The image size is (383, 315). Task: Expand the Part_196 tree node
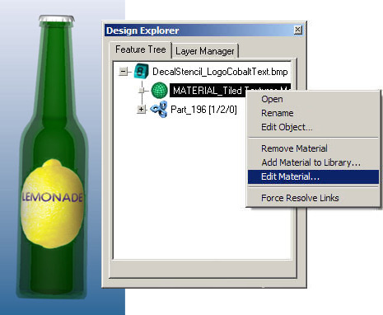pyautogui.click(x=141, y=110)
